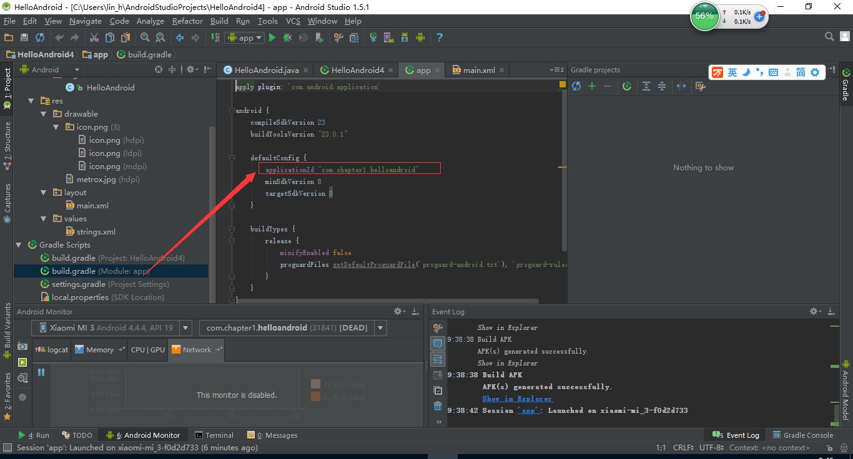Screen dimensions: 853x459
Task: Click the SDK Manager toolbar icon
Action: point(405,37)
